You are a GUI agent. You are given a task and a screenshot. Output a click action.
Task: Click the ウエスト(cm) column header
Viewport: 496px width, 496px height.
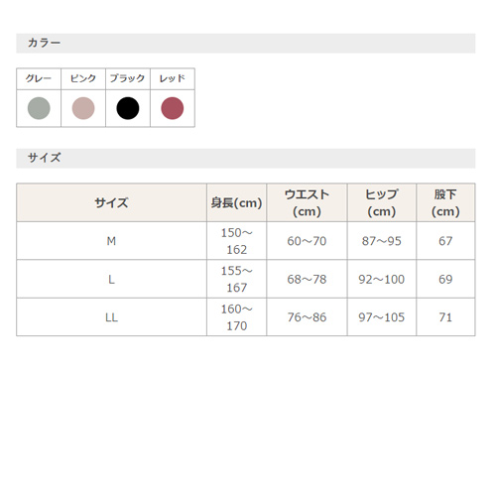(x=307, y=202)
